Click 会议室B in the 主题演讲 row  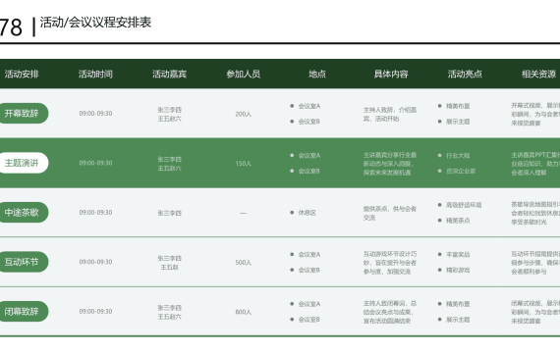click(x=309, y=172)
